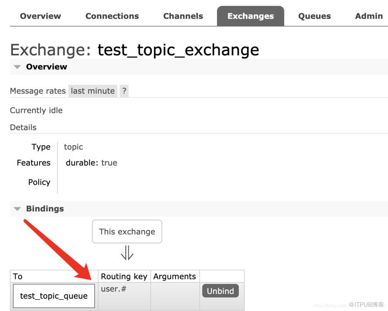Select the Exchanges tab
Screen dimensions: 388x311
pyautogui.click(x=250, y=16)
